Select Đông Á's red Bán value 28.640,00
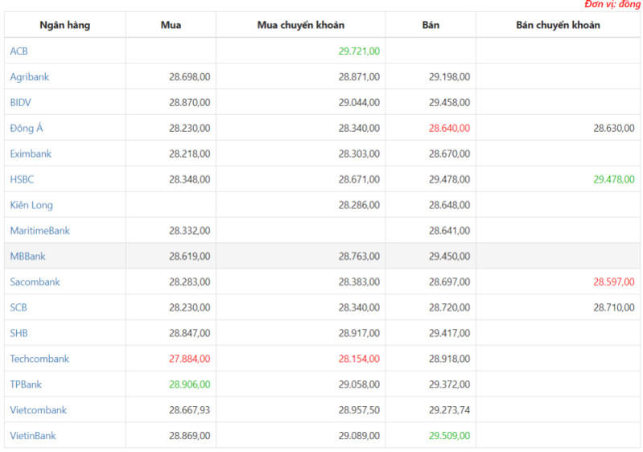The width and height of the screenshot is (643, 452). (x=449, y=128)
